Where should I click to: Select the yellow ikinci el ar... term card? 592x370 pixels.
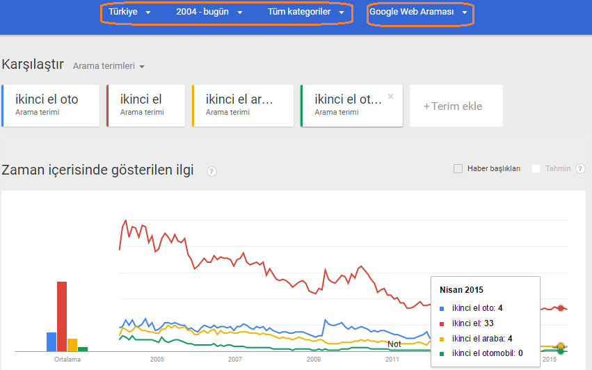pyautogui.click(x=243, y=106)
